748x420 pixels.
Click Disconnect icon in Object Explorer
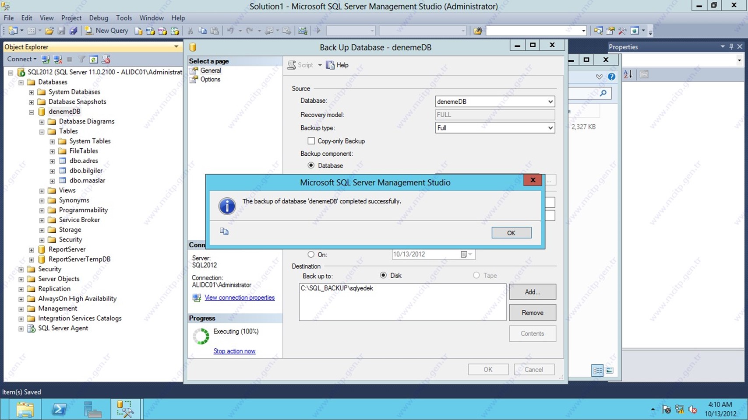(x=57, y=59)
